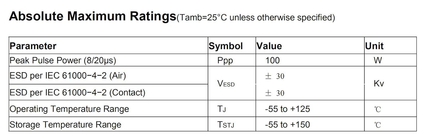Click the ±30 value in Air ESD row
Viewport: 425px width, 139px height.
coord(275,76)
